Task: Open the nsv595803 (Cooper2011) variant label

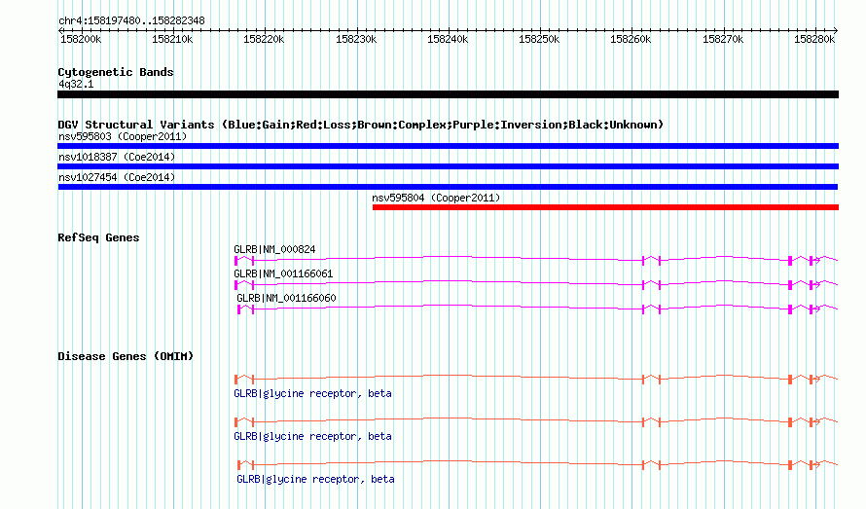Action: tap(123, 136)
